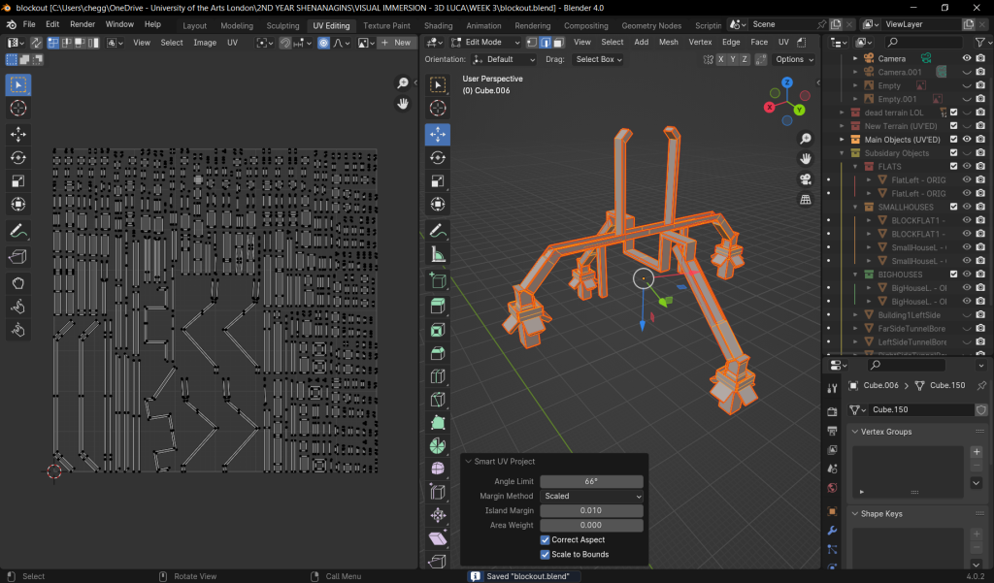994x583 pixels.
Task: Toggle Scale to Bounds checkbox
Action: [545, 555]
